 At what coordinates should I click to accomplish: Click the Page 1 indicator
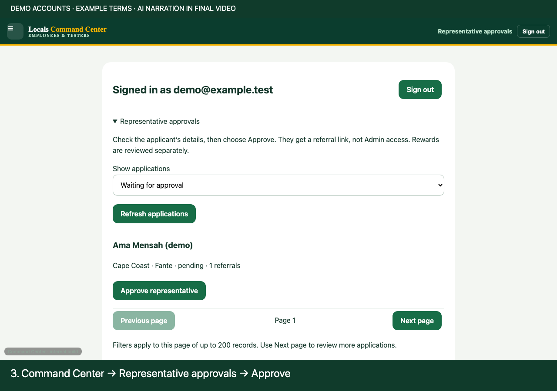tap(285, 321)
